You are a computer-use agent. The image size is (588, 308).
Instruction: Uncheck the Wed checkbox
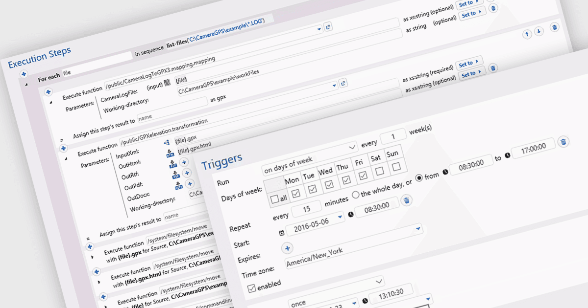[329, 184]
